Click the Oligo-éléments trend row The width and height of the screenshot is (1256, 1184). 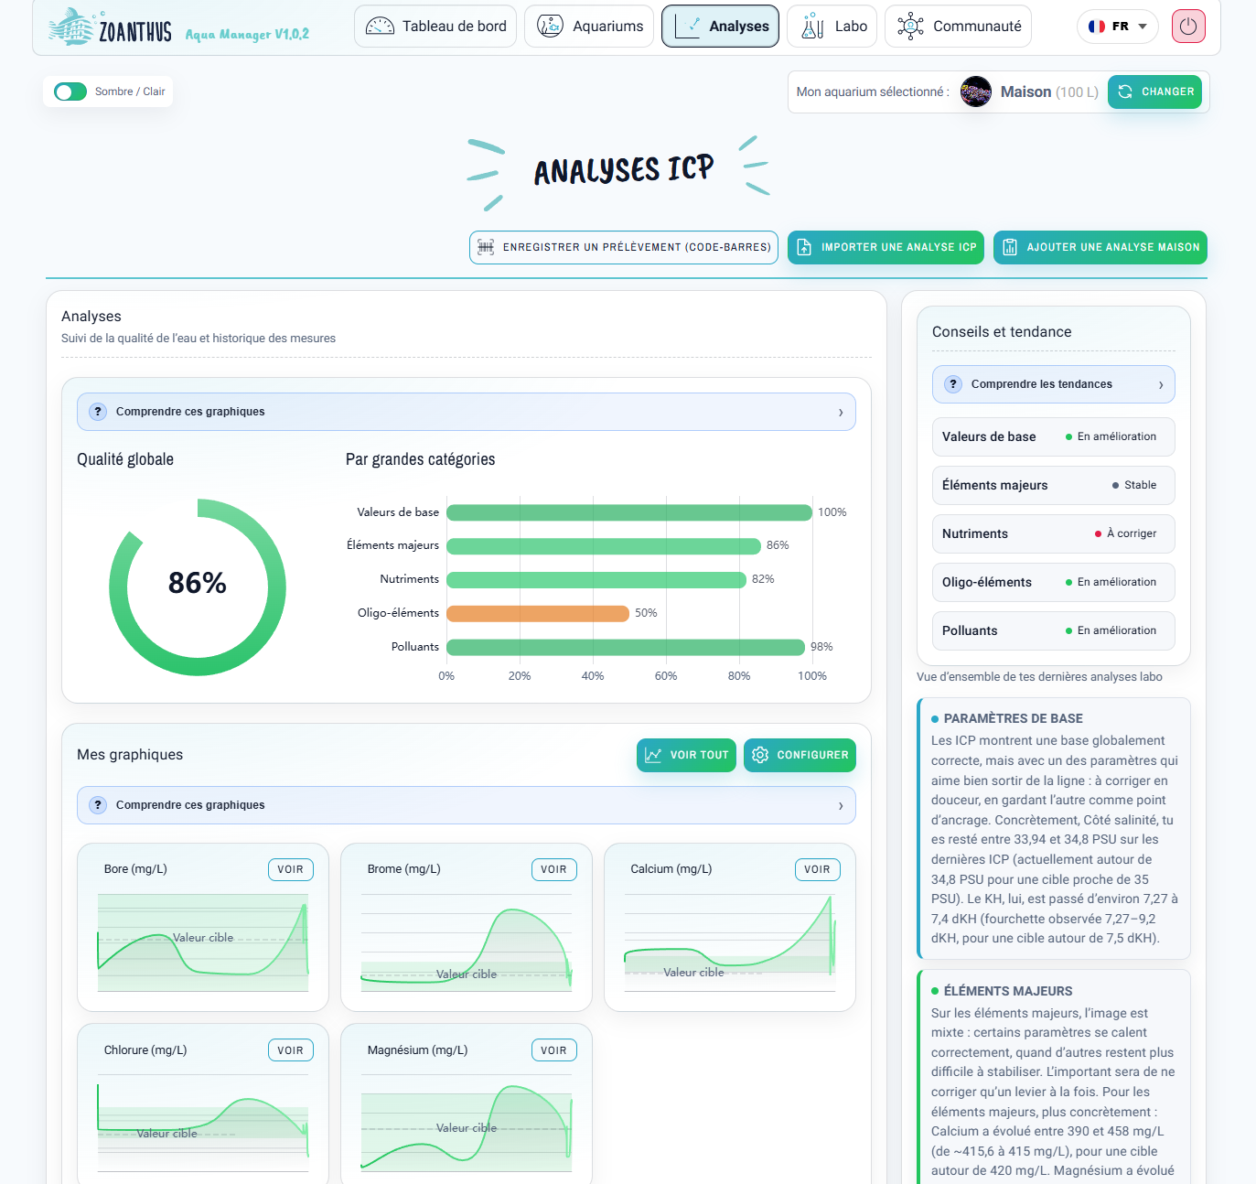tap(1054, 582)
